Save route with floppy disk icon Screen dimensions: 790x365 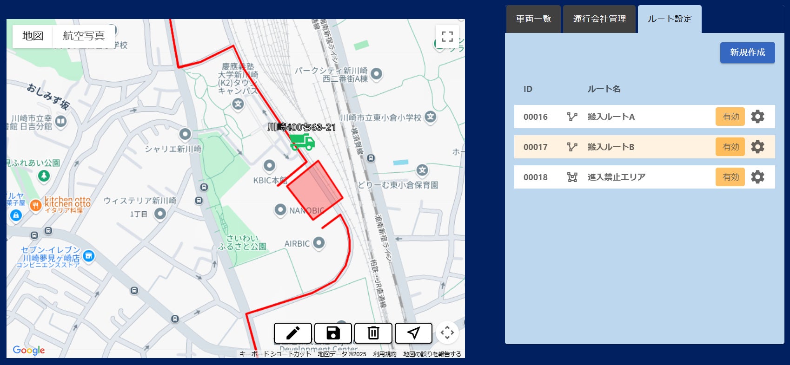pos(333,333)
